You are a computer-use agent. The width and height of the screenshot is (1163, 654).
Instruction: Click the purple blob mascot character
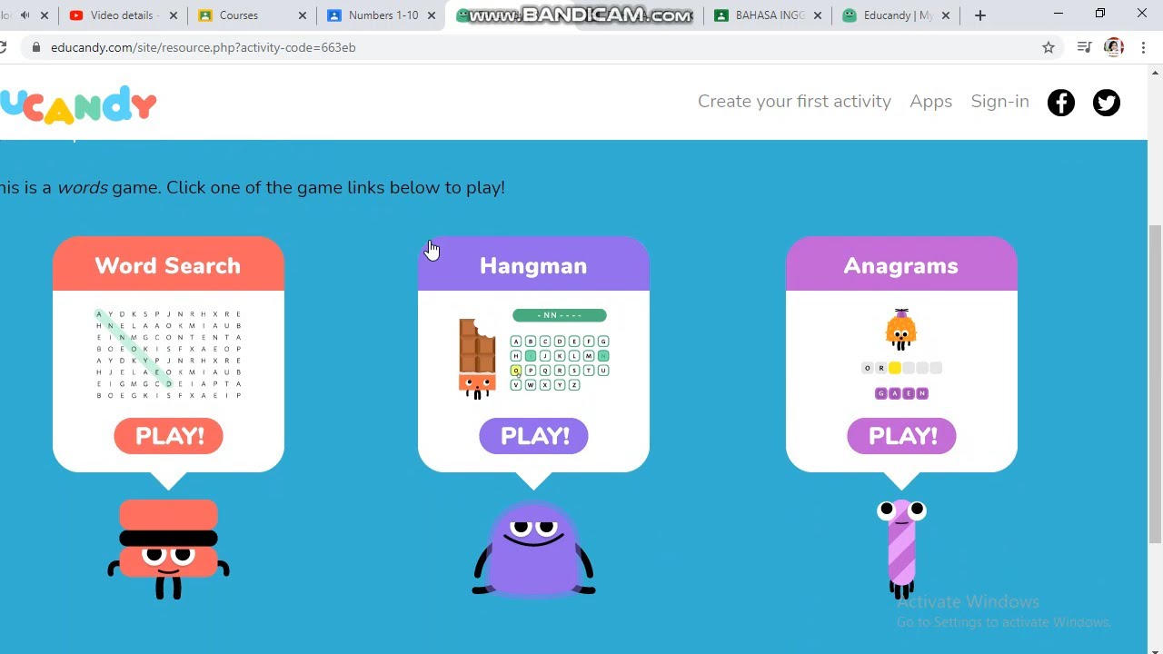click(x=533, y=548)
